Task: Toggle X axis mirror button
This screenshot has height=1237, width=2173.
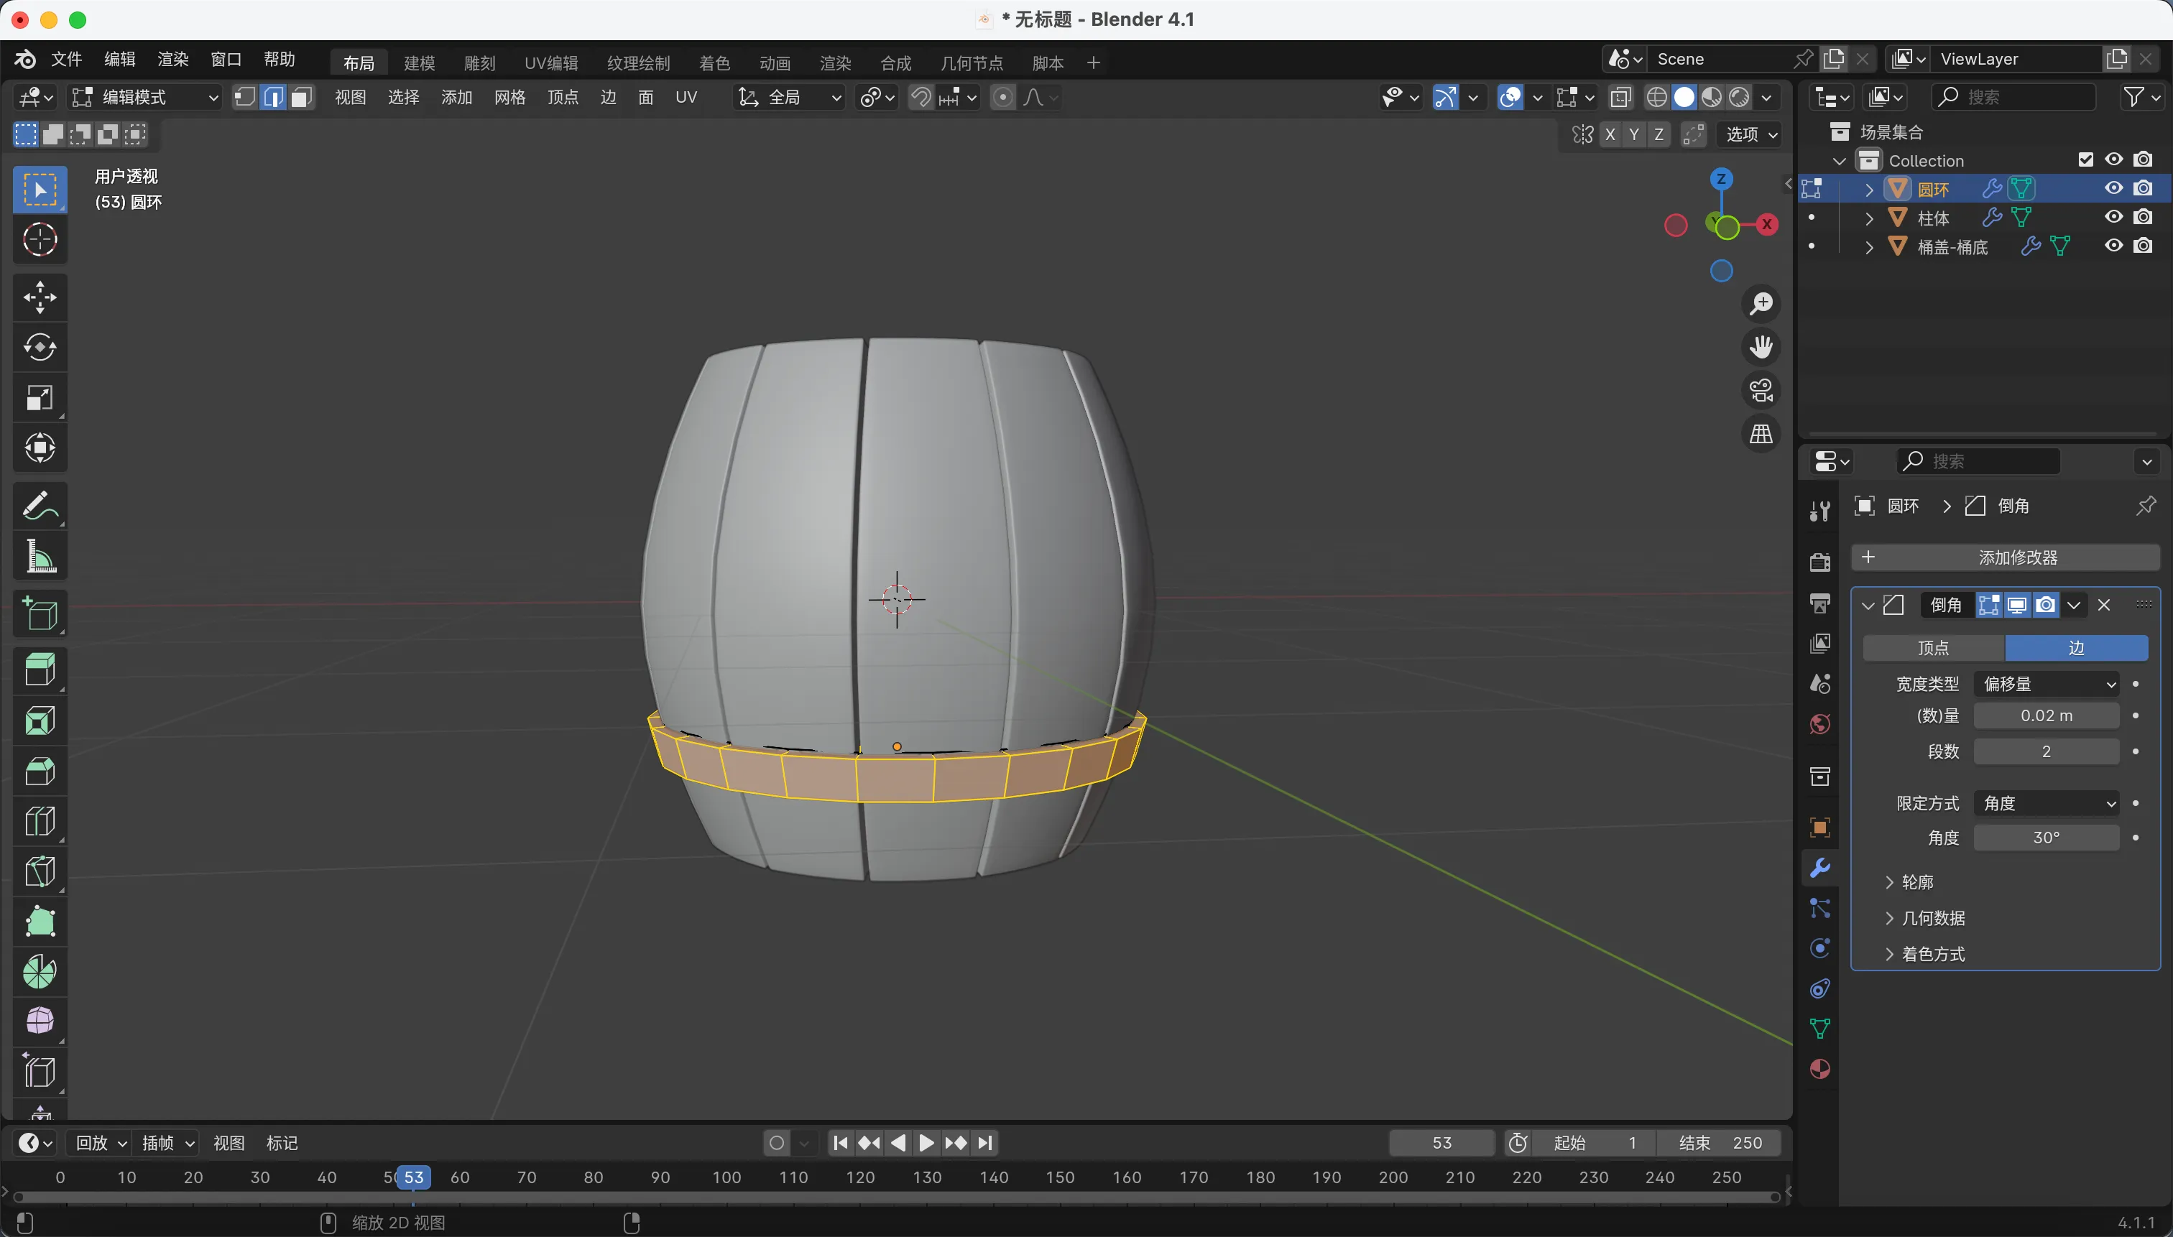Action: coord(1610,134)
